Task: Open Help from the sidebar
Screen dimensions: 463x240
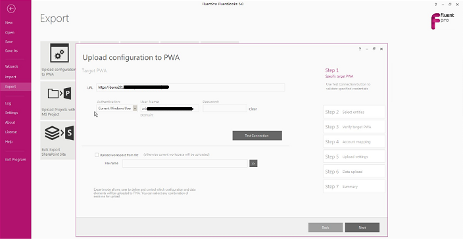Action: pos(9,141)
